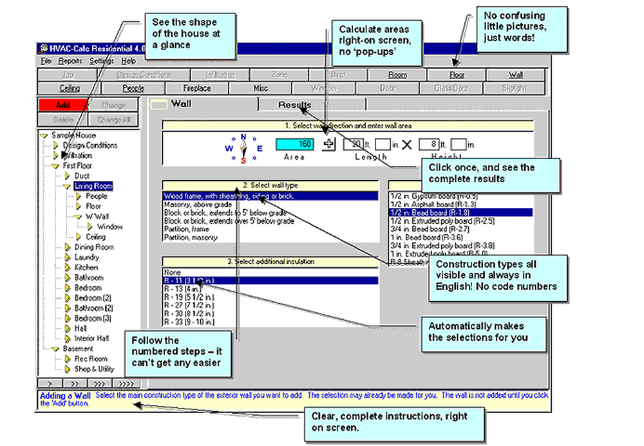The height and width of the screenshot is (446, 644).
Task: Collapse the First Floor branch
Action: tap(55, 165)
